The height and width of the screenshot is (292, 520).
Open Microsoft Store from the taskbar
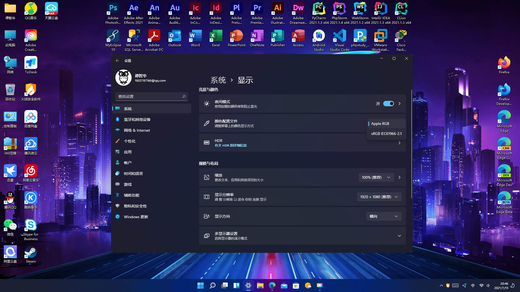coord(296,286)
